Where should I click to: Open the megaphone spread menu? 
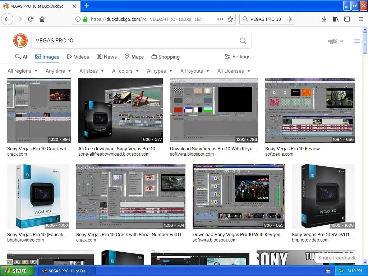(x=336, y=41)
